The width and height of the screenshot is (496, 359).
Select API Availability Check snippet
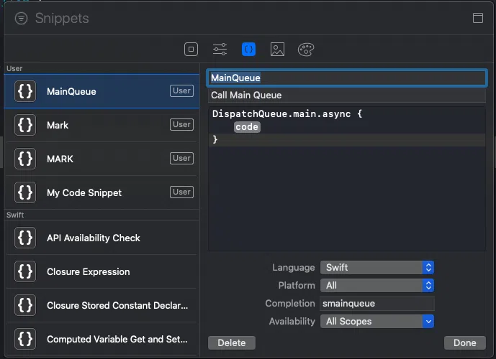click(102, 238)
